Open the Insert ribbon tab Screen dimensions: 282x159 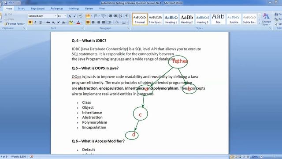pyautogui.click(x=21, y=8)
